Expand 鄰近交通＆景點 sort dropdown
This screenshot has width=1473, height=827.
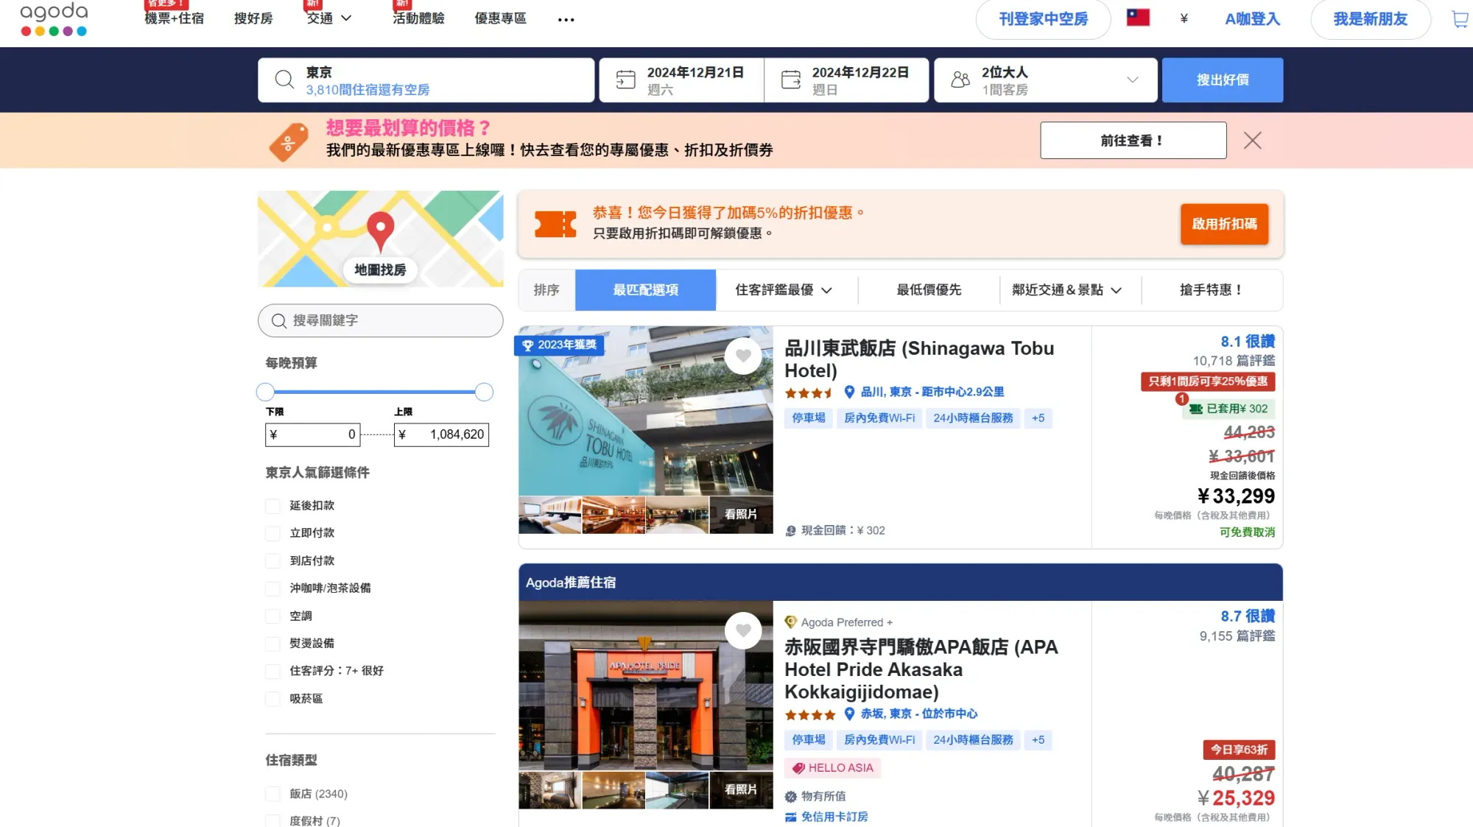click(1066, 290)
